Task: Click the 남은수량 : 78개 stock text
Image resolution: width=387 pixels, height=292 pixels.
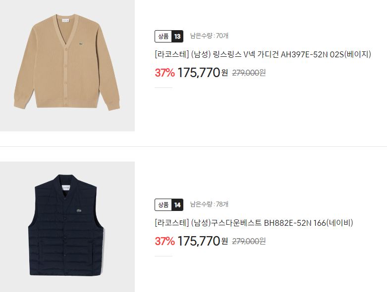Action: click(209, 204)
